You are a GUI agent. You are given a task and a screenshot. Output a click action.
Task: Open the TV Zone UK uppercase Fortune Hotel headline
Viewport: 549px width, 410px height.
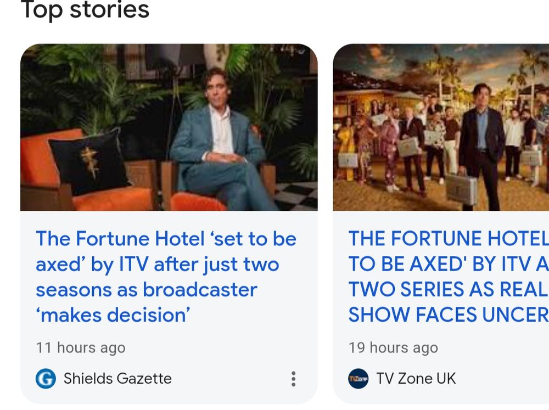click(x=449, y=277)
